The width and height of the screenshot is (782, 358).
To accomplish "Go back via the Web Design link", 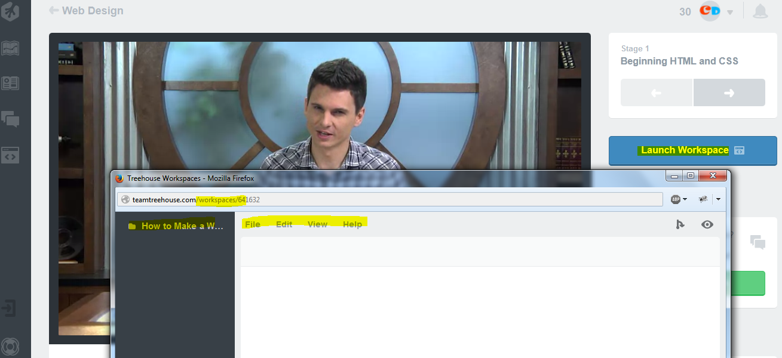I will point(86,10).
